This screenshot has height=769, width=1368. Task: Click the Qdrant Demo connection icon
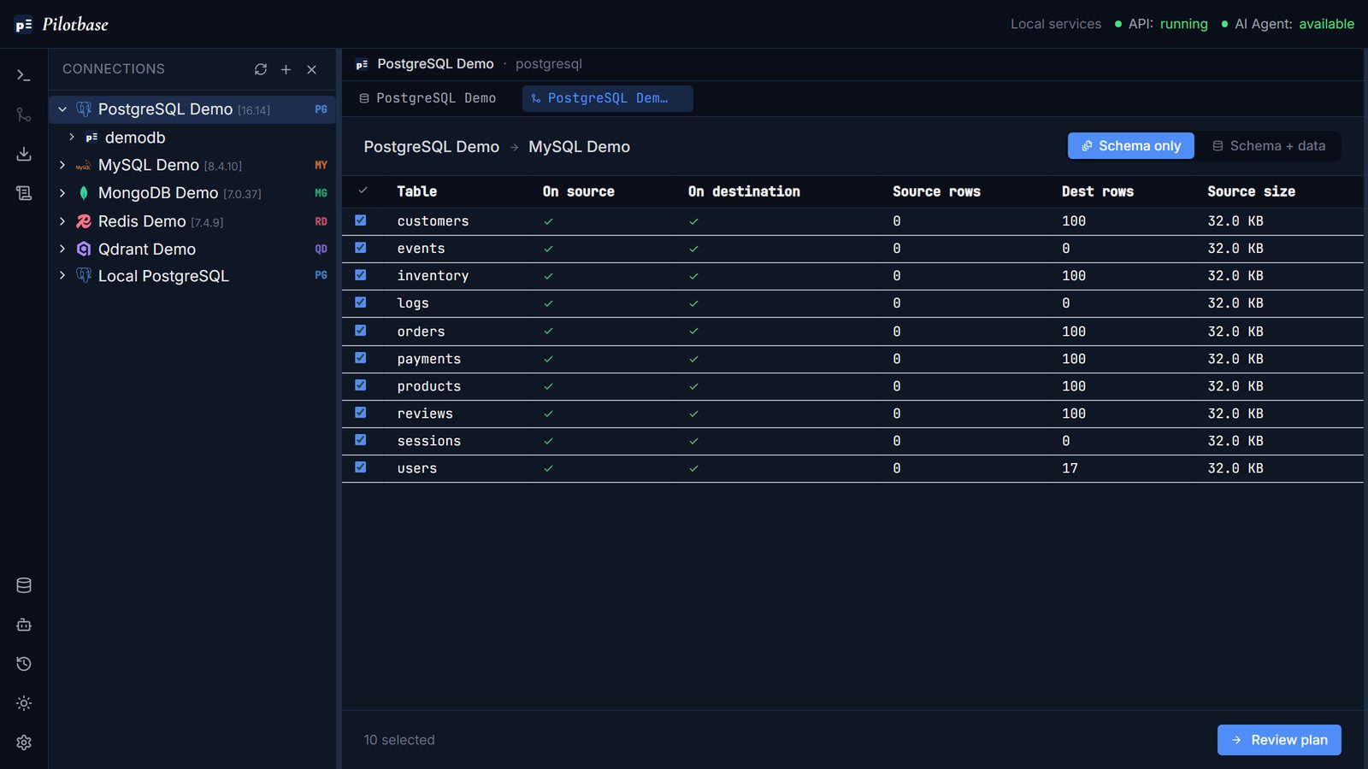(84, 249)
